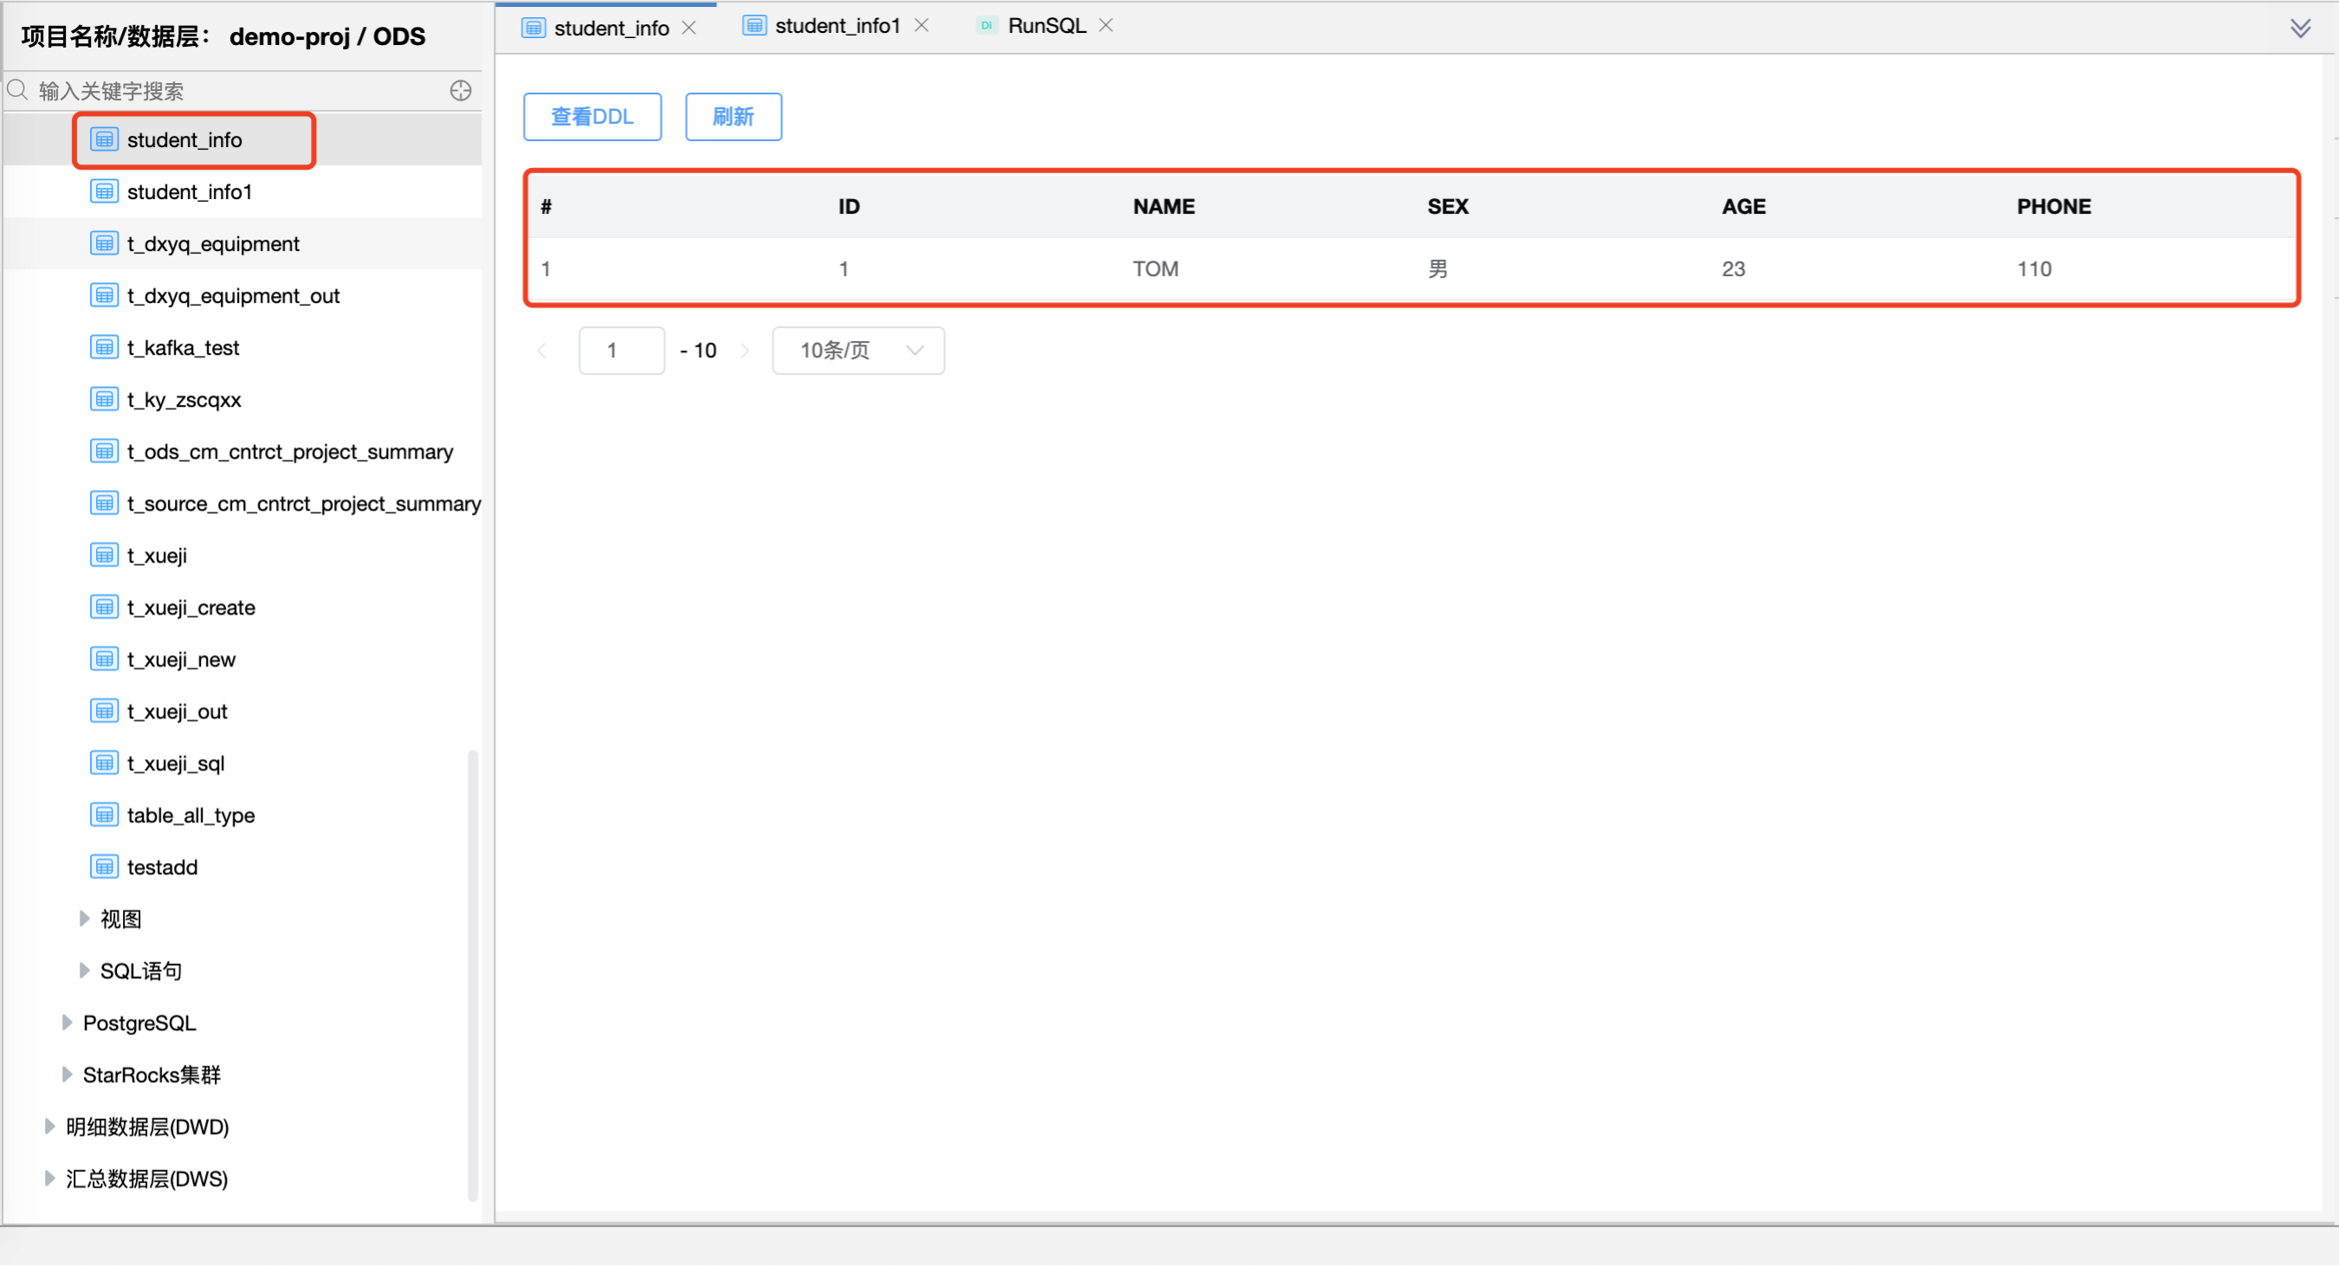Select the t_kafka_test table icon

(x=105, y=347)
